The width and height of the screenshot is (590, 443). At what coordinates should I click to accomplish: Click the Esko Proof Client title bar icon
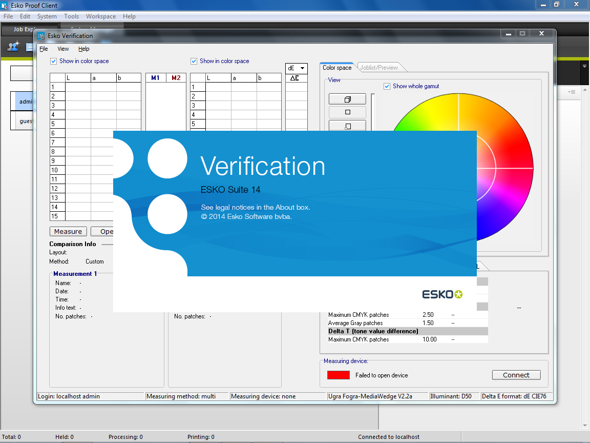[5, 5]
